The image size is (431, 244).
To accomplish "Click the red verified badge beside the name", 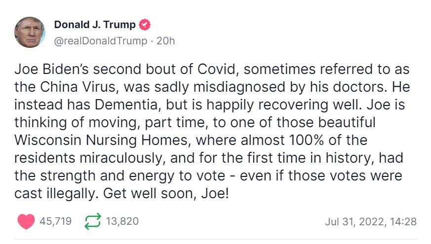I will click(x=145, y=25).
